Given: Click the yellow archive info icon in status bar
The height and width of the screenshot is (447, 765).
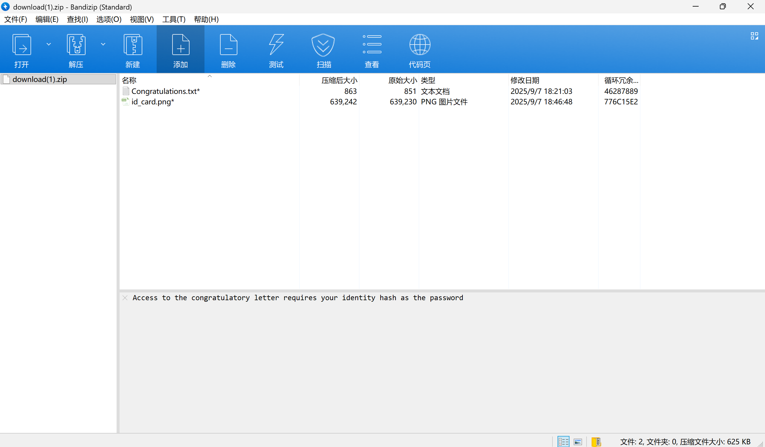Looking at the screenshot, I should click(596, 442).
